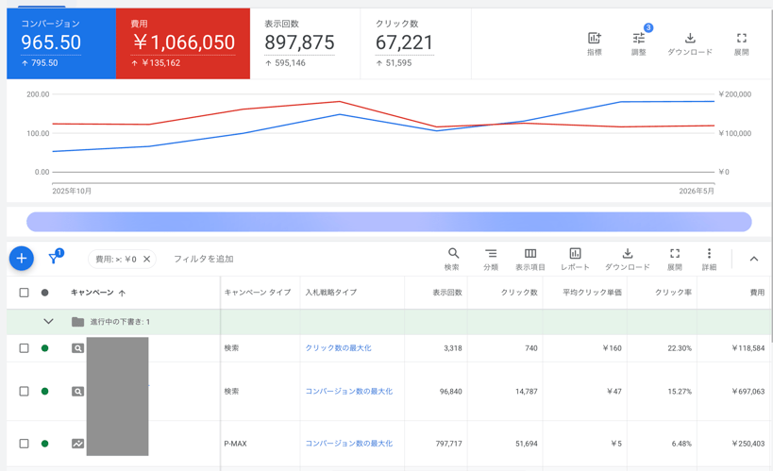This screenshot has height=471, width=773.
Task: Click フィルタを追加 to add a filter
Action: 203,259
